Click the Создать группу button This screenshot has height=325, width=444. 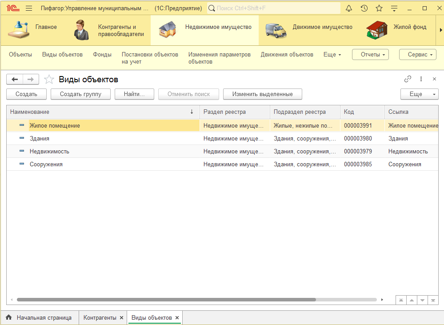coord(80,94)
